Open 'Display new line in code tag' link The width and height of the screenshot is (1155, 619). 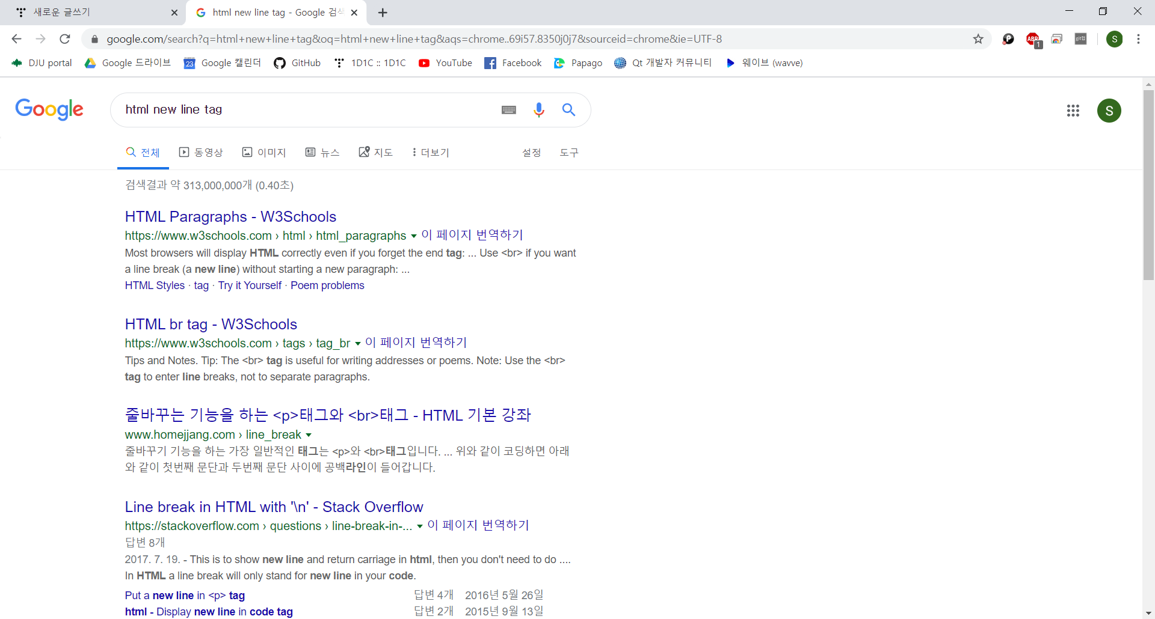click(x=209, y=612)
